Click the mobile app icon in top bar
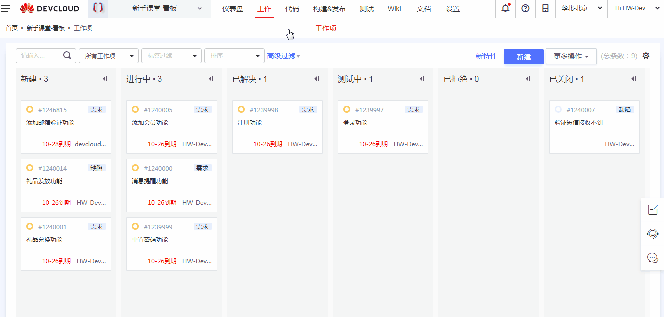Image resolution: width=664 pixels, height=317 pixels. [x=545, y=8]
